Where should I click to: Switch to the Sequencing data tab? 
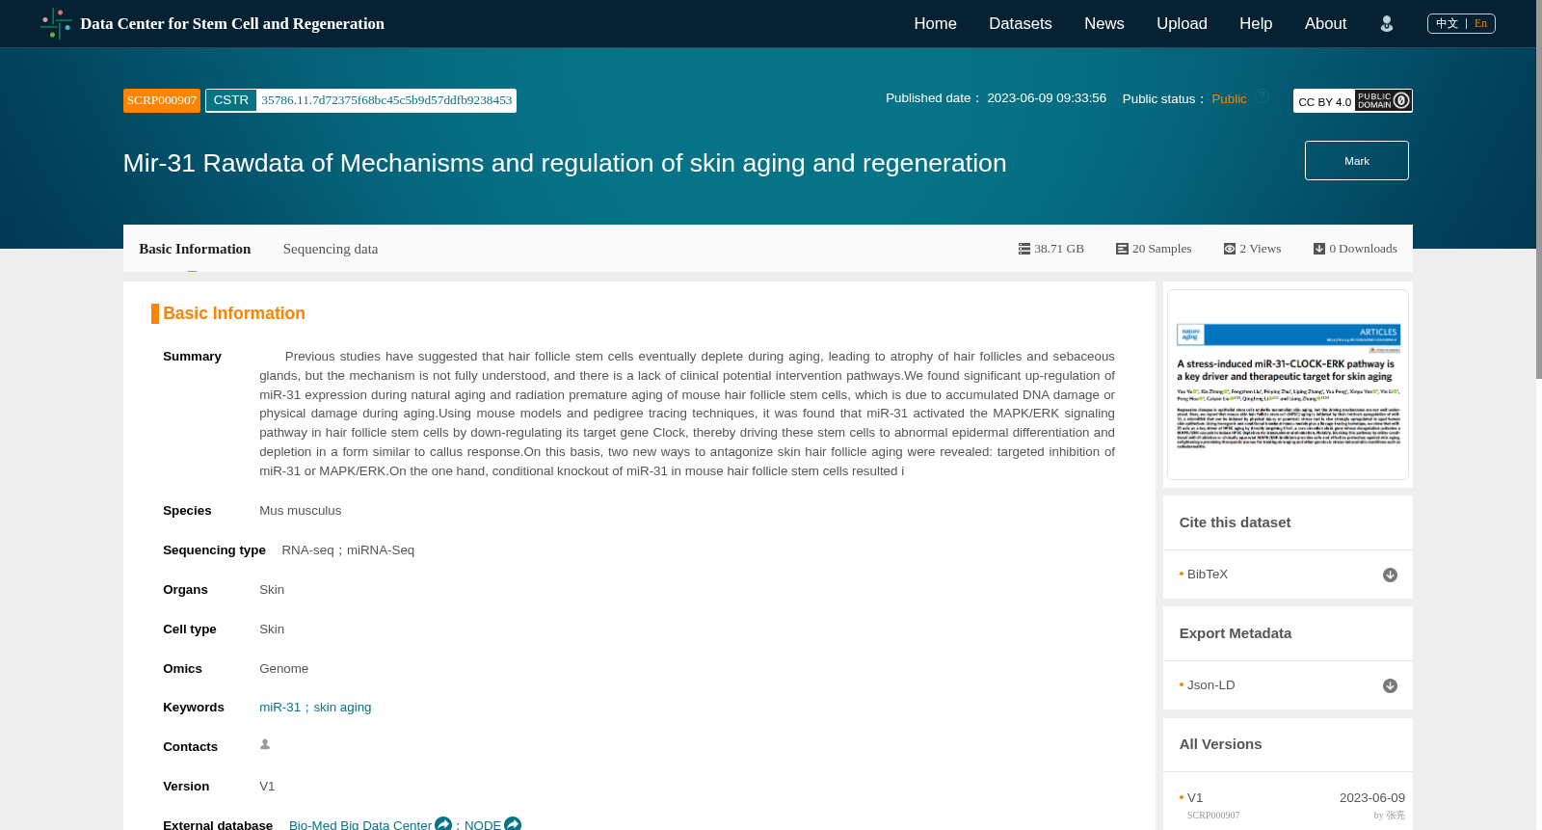pos(331,249)
